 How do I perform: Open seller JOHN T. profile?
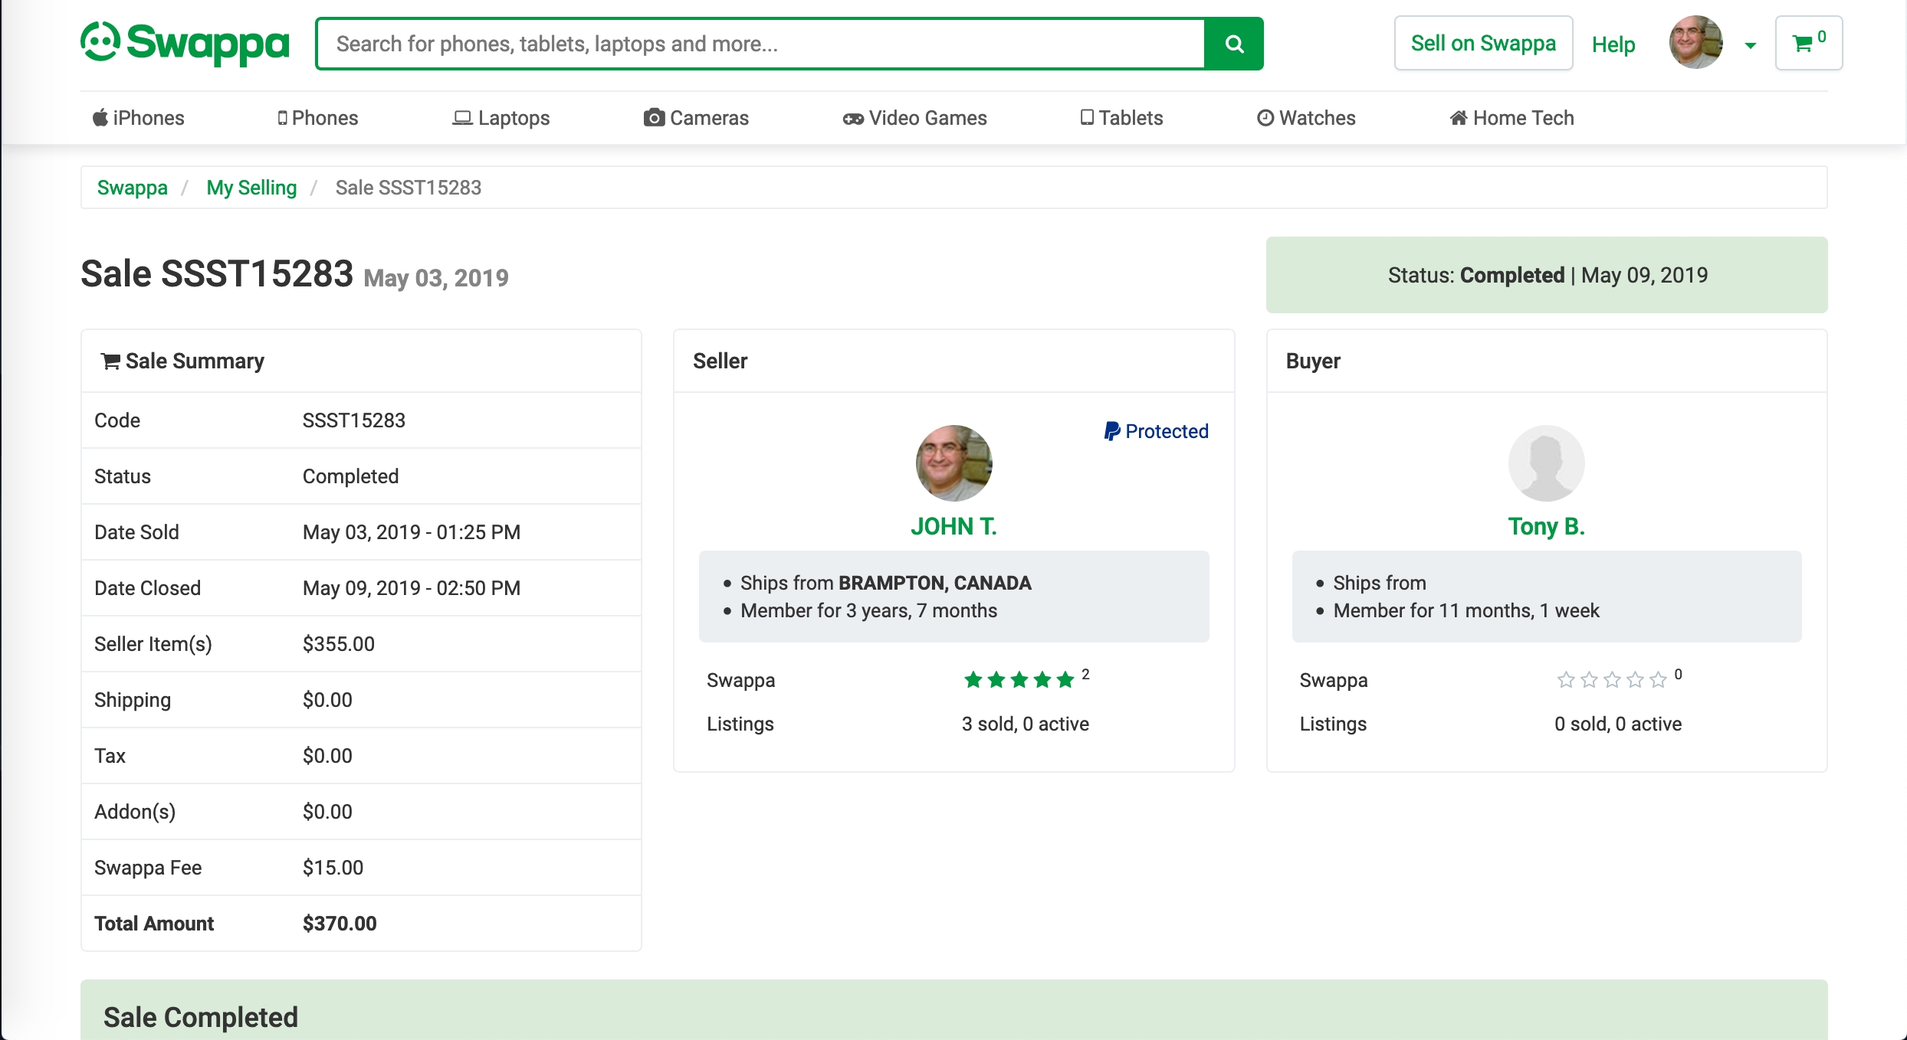[x=953, y=527]
